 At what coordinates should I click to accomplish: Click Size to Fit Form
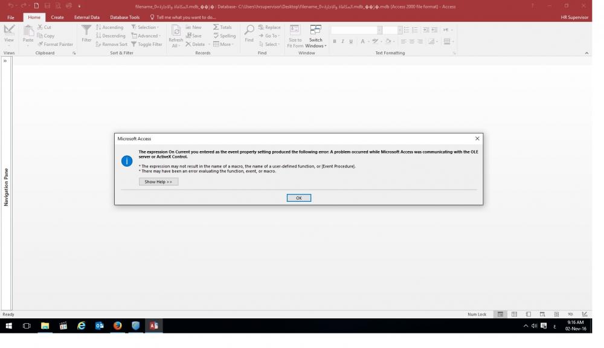pyautogui.click(x=295, y=36)
